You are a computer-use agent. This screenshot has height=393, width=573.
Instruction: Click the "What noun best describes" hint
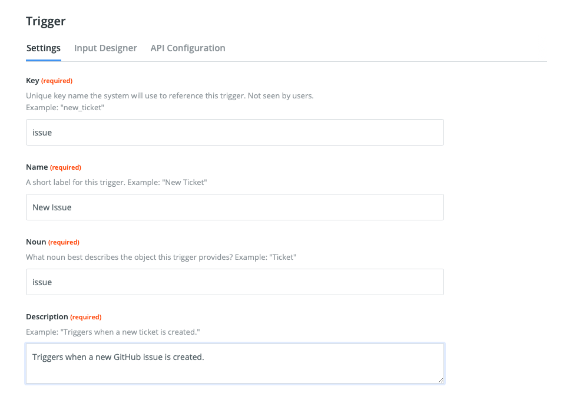pos(161,257)
